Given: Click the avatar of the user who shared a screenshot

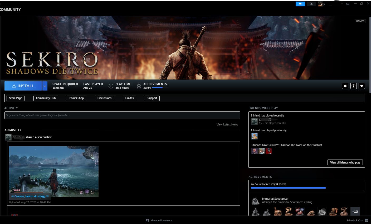Looking at the screenshot, I should click(8, 137).
